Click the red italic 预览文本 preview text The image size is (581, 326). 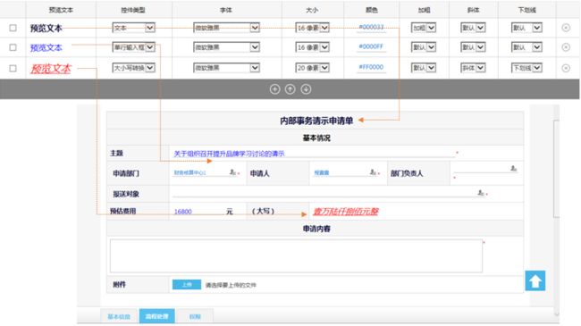tap(51, 69)
